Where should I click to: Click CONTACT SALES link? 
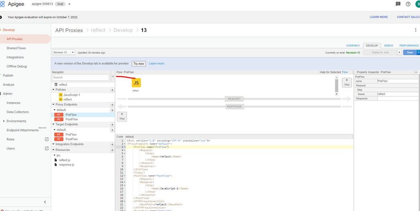(408, 17)
